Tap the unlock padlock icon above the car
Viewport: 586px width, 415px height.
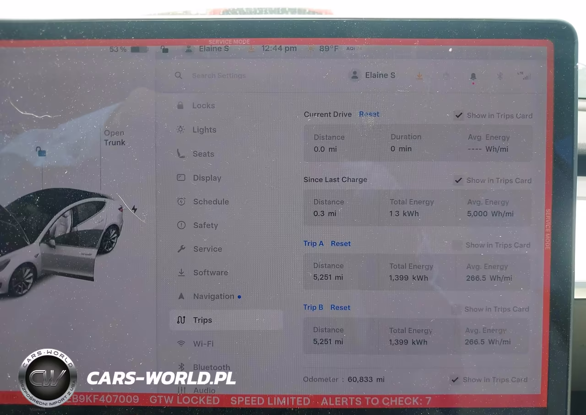tap(41, 152)
